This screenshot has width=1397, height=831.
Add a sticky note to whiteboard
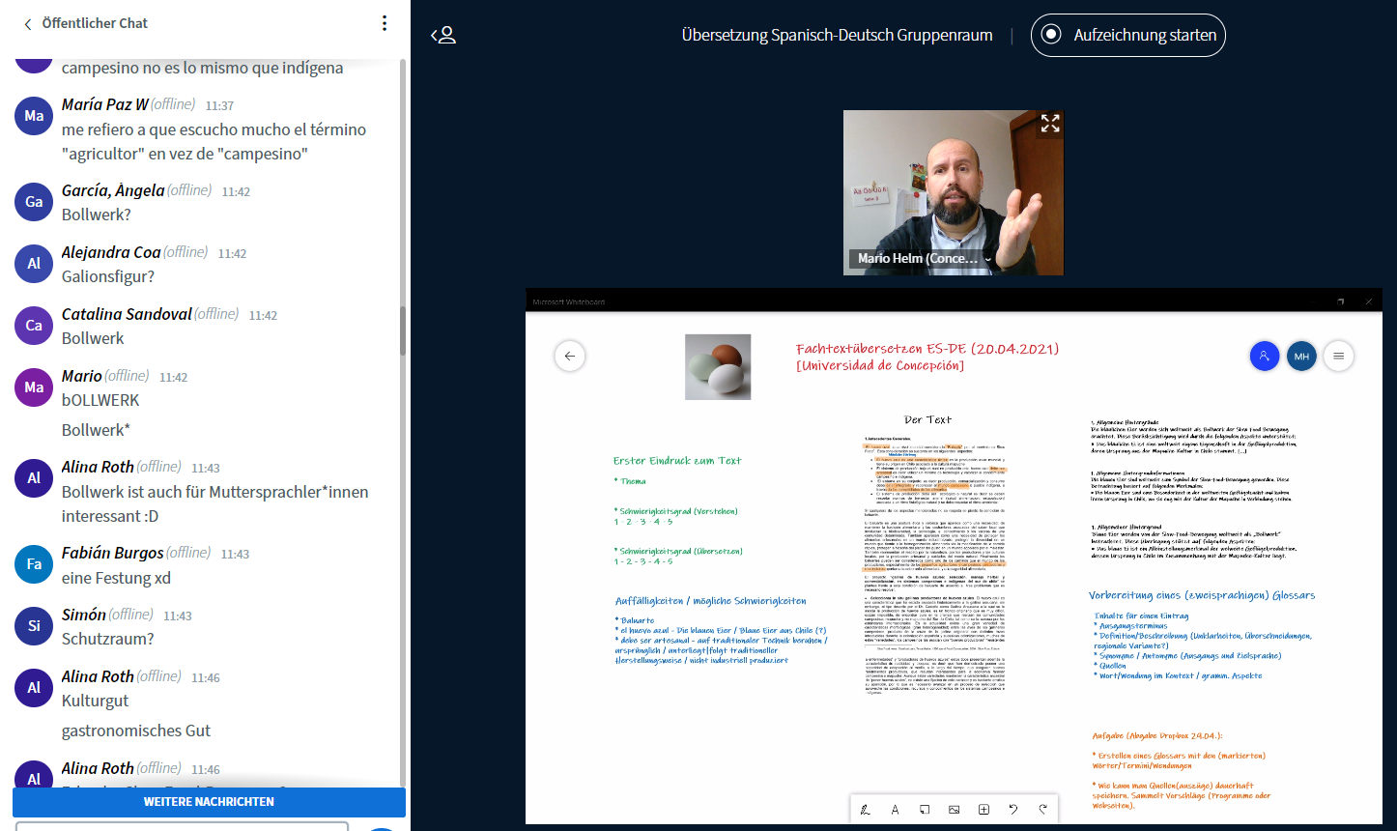925,810
